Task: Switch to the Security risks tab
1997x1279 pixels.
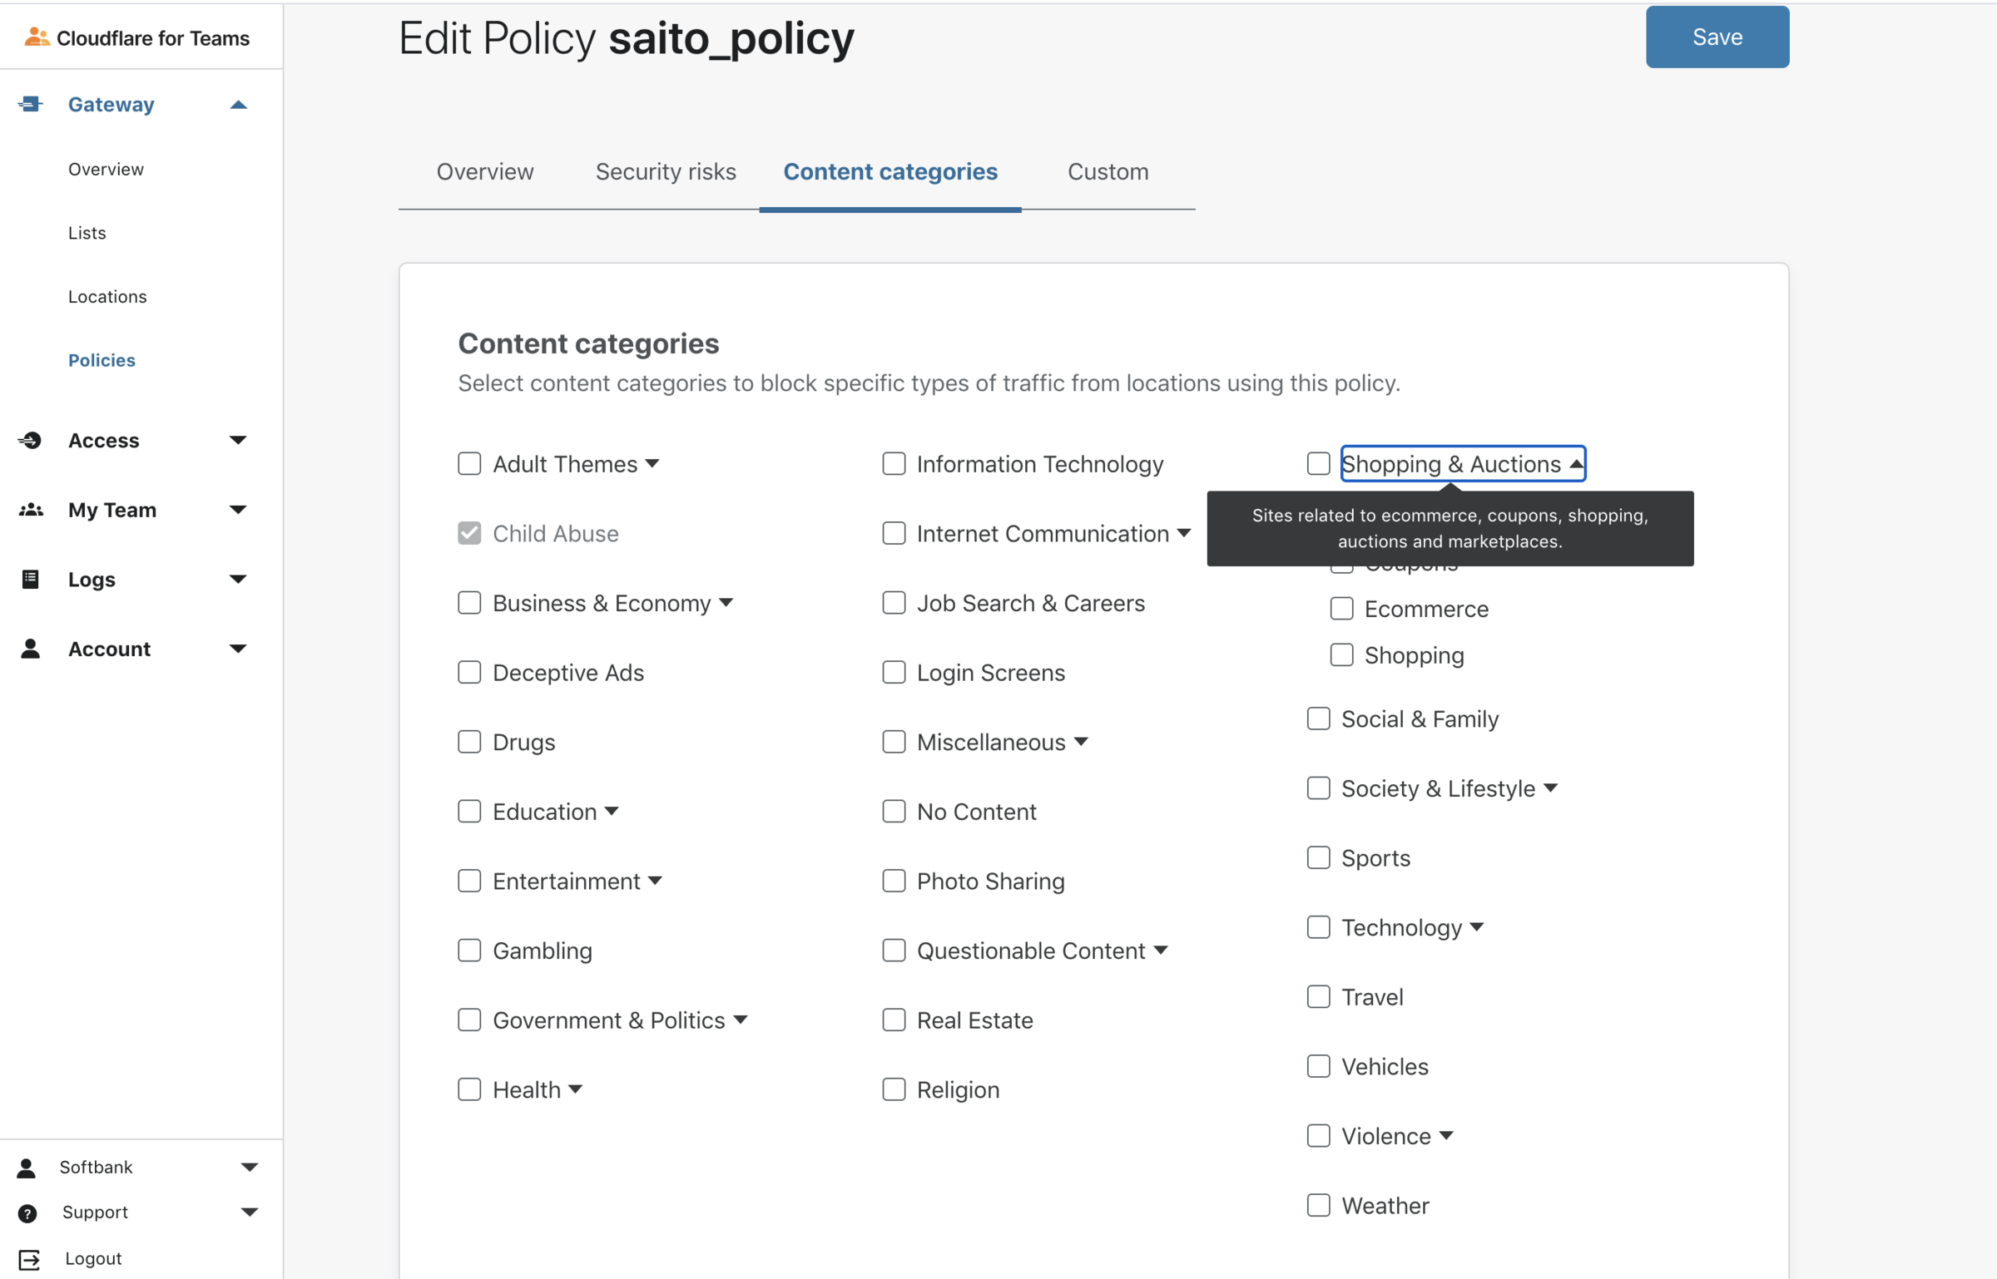Action: (x=666, y=171)
